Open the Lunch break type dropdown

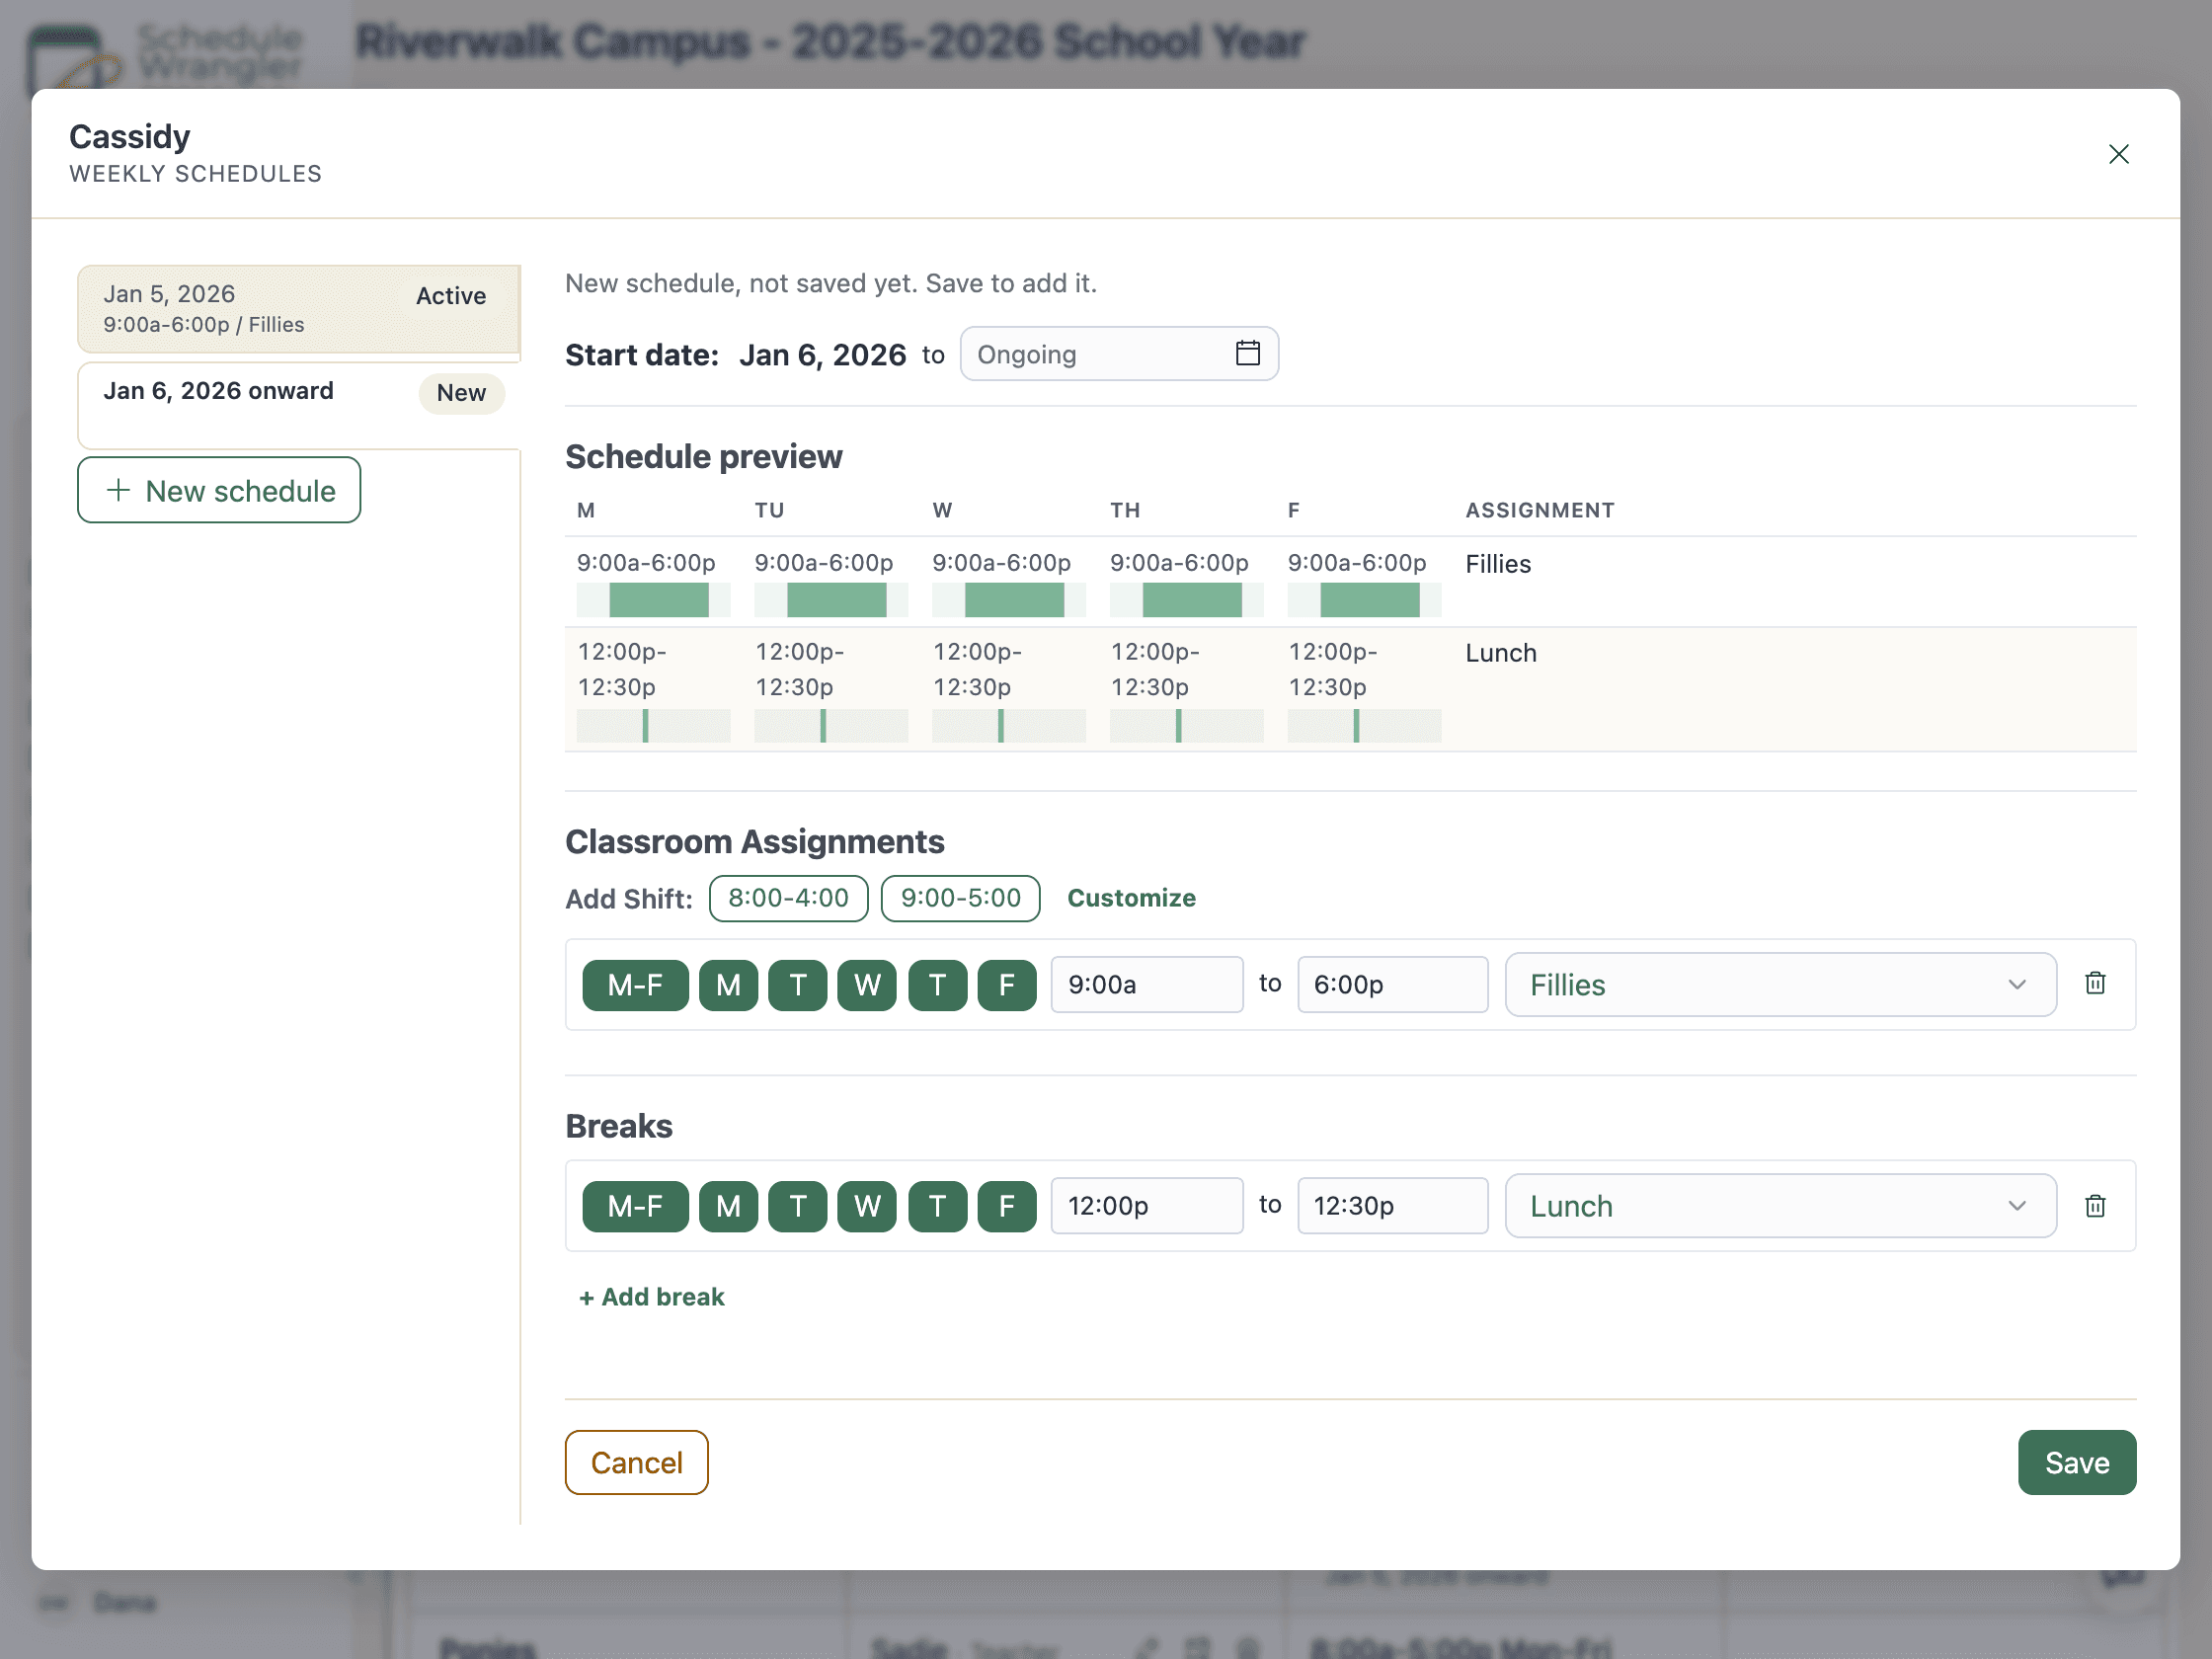pyautogui.click(x=1780, y=1206)
